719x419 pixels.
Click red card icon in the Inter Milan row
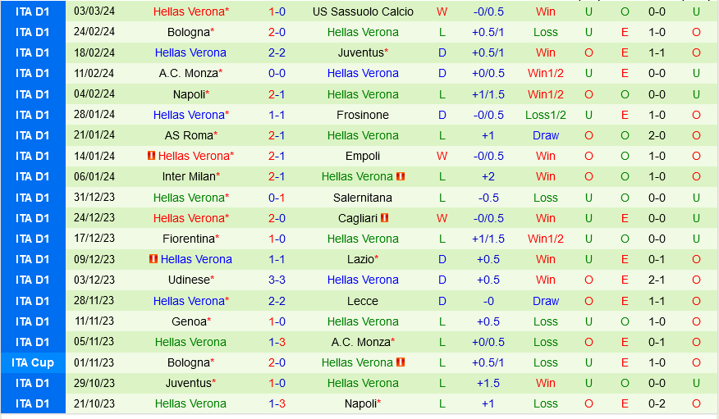click(x=401, y=176)
